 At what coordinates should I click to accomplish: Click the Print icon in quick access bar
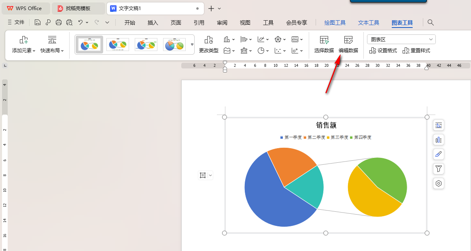pyautogui.click(x=59, y=22)
